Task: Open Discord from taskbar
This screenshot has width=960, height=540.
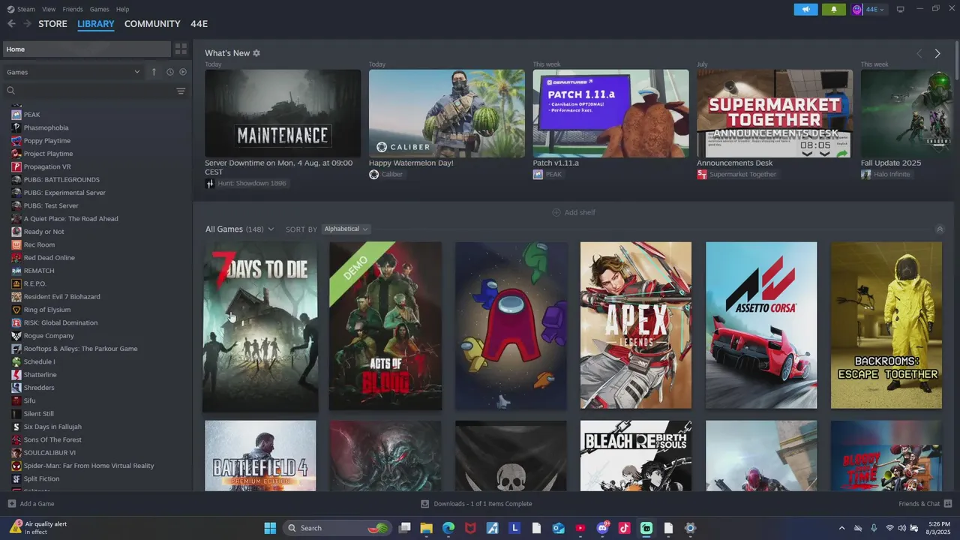Action: click(602, 528)
